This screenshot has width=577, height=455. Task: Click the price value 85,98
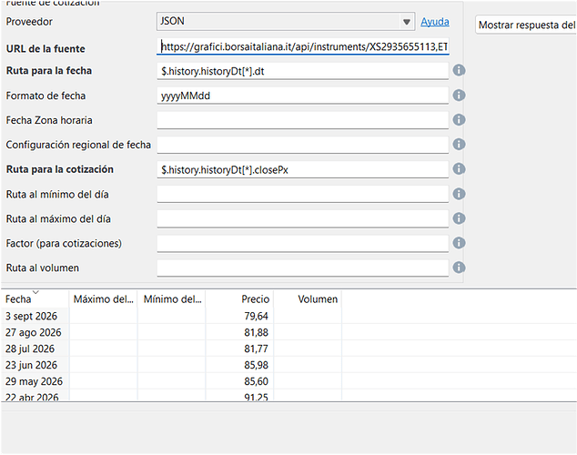click(x=256, y=365)
